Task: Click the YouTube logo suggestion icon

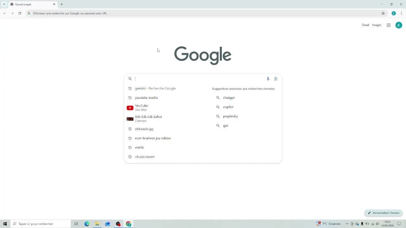Action: pos(130,108)
